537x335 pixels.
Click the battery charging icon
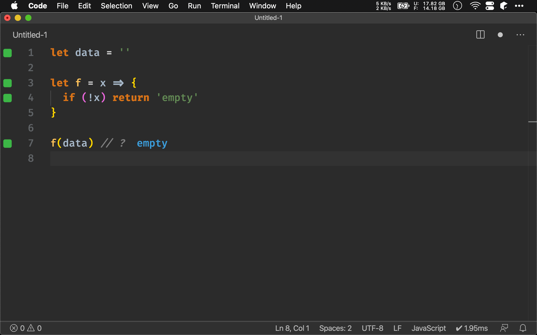(x=403, y=6)
